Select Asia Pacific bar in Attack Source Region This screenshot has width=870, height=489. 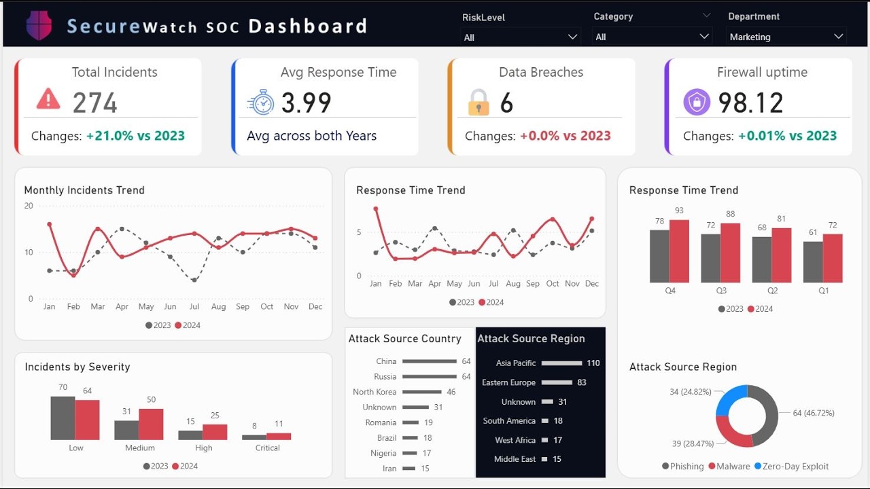[562, 363]
